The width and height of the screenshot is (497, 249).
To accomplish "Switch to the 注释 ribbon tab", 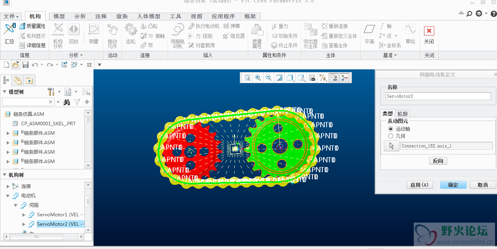I will (x=101, y=17).
